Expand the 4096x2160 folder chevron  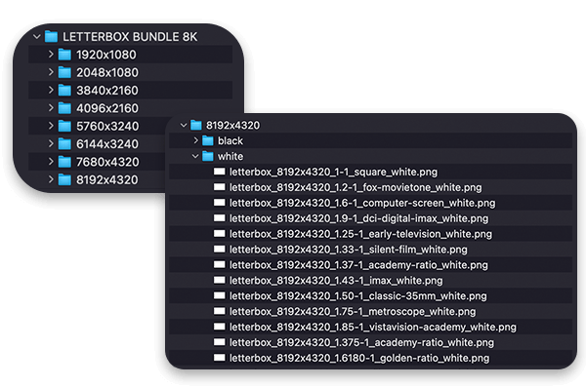(x=51, y=108)
